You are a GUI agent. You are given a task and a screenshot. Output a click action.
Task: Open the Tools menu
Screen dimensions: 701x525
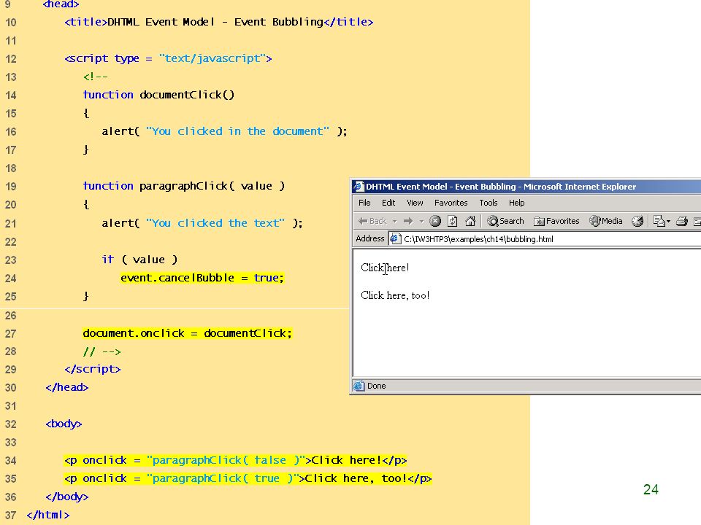pyautogui.click(x=489, y=203)
